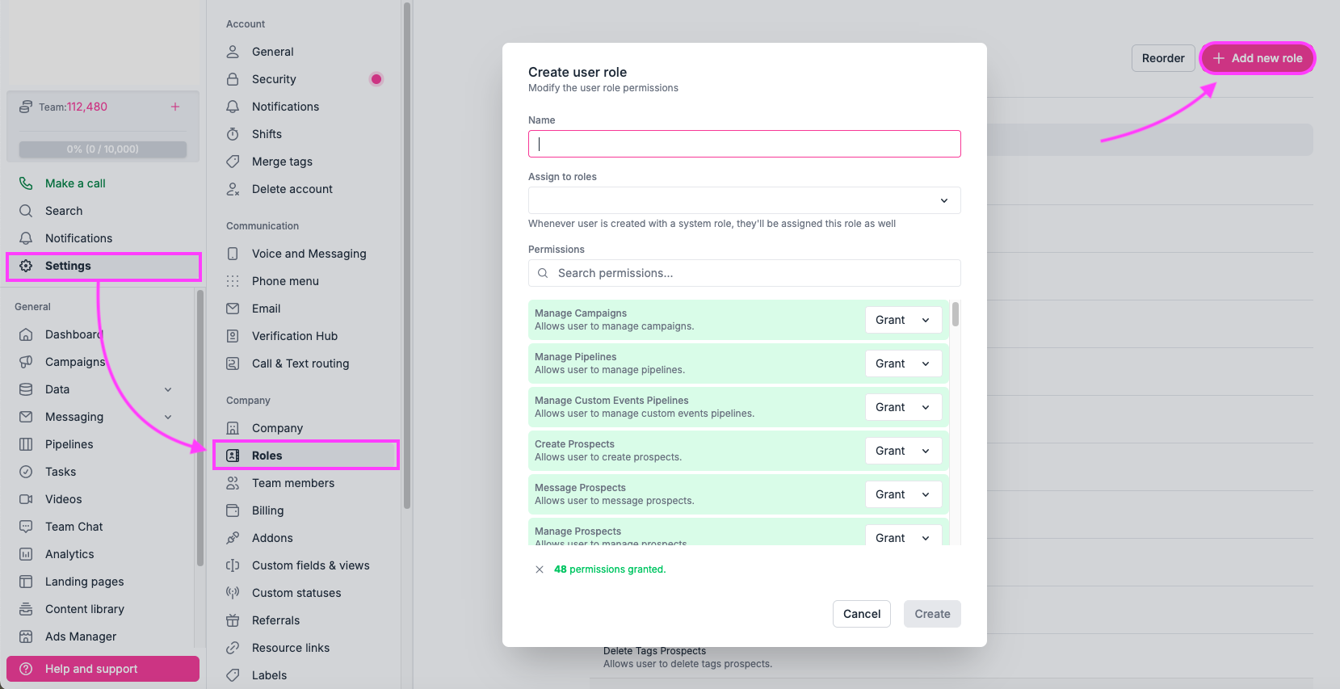
Task: Click the credits usage progress bar
Action: [103, 149]
